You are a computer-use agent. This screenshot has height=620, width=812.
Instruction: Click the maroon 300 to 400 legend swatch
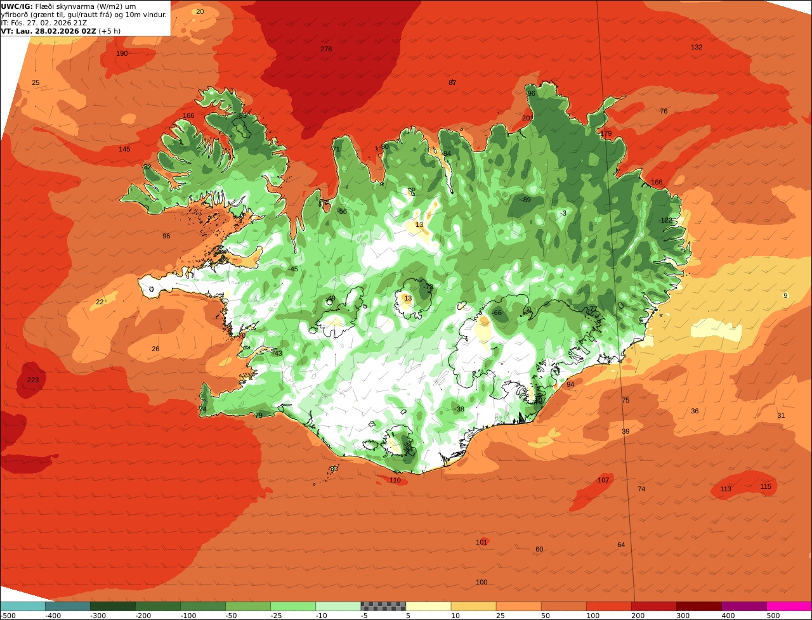[699, 606]
